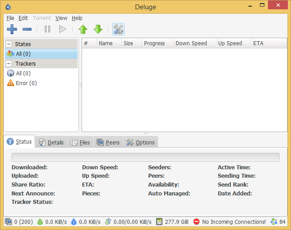The height and width of the screenshot is (230, 291).
Task: Click the Queue Up green arrow
Action: [x=83, y=29]
